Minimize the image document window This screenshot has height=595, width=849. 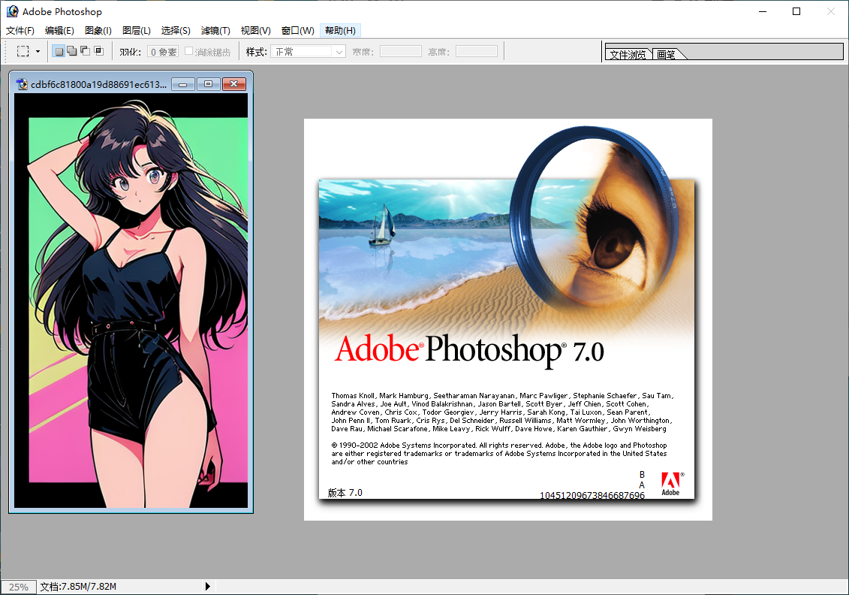[x=183, y=84]
